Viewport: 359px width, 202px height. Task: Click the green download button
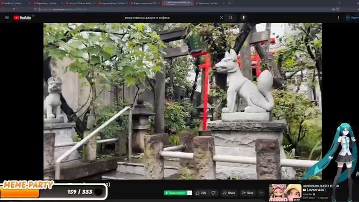176,193
